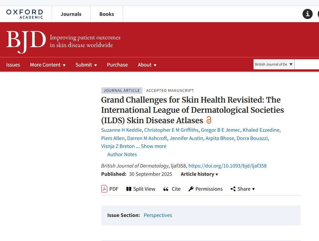Go to the Books tab
This screenshot has height=241, width=319.
[x=107, y=14]
